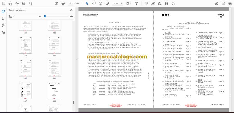Close the Page Thumbnails panel
The height and width of the screenshot is (113, 234).
click(71, 10)
